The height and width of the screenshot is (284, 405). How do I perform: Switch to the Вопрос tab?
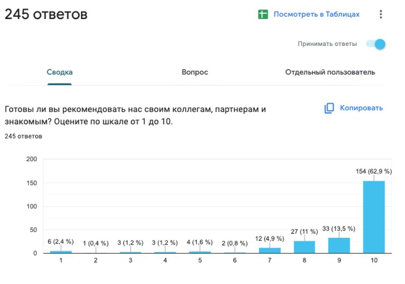[194, 72]
